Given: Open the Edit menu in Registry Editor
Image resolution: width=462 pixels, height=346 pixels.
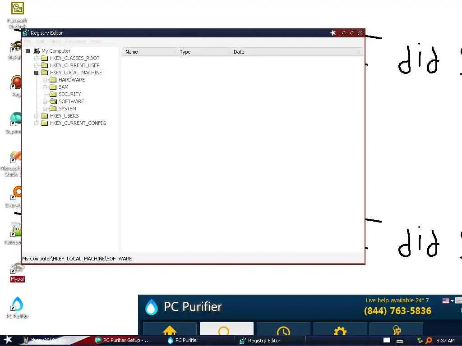Looking at the screenshot, I should tap(40, 41).
